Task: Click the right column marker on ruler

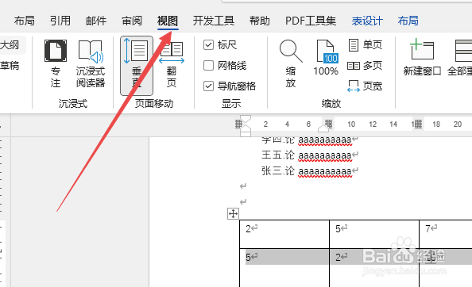Action: click(x=417, y=124)
